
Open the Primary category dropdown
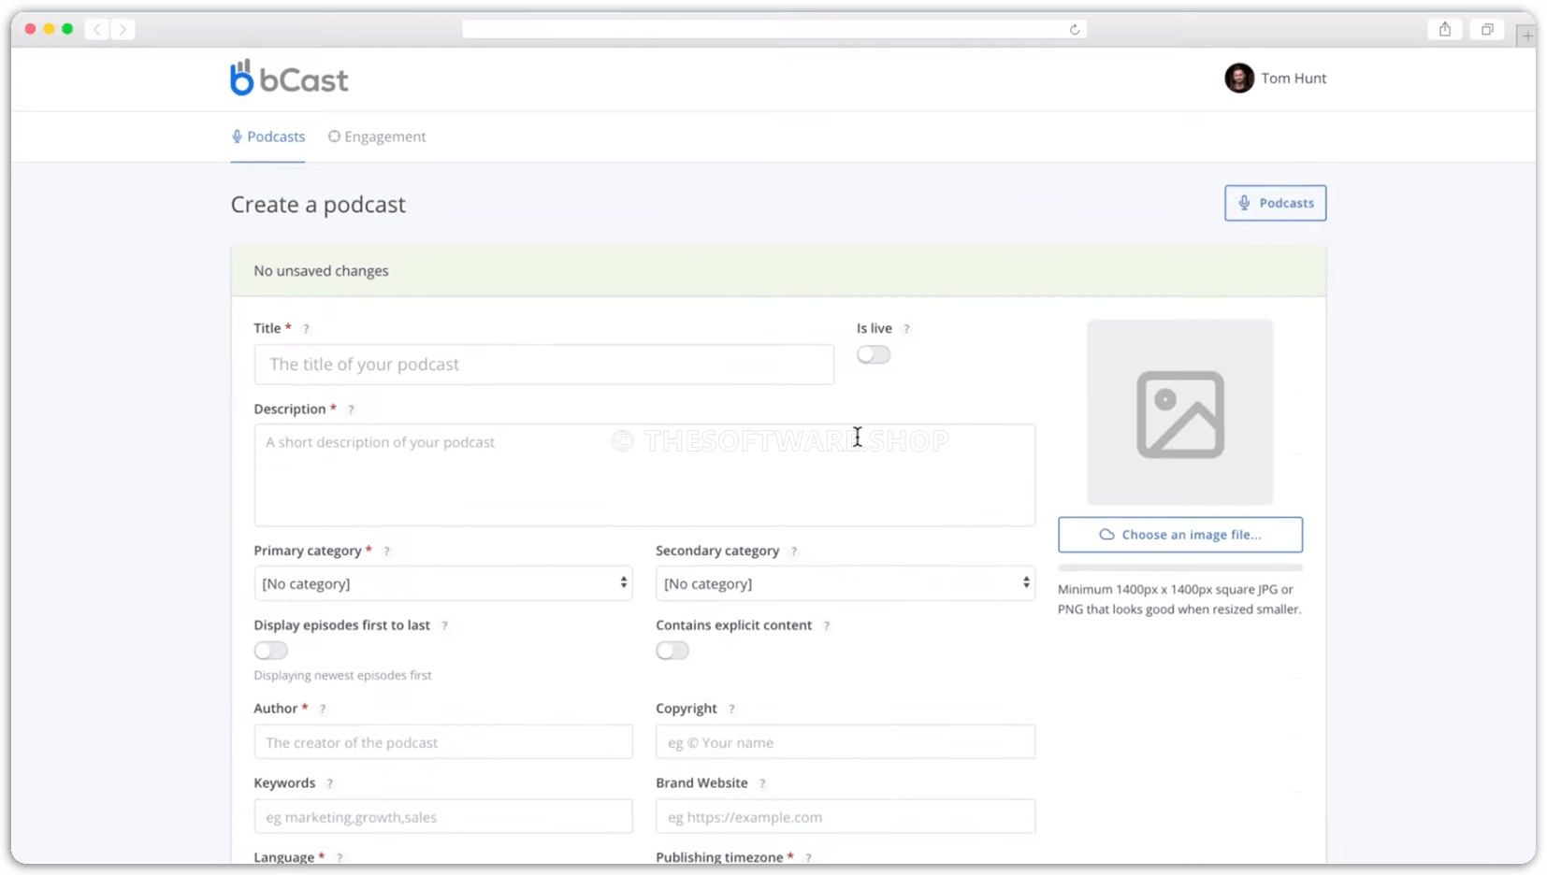pos(442,583)
